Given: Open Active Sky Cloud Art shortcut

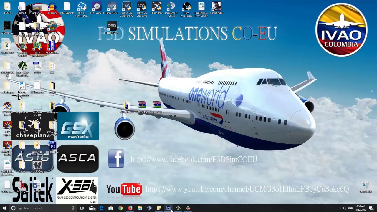Looking at the screenshot, I should 142,9.
